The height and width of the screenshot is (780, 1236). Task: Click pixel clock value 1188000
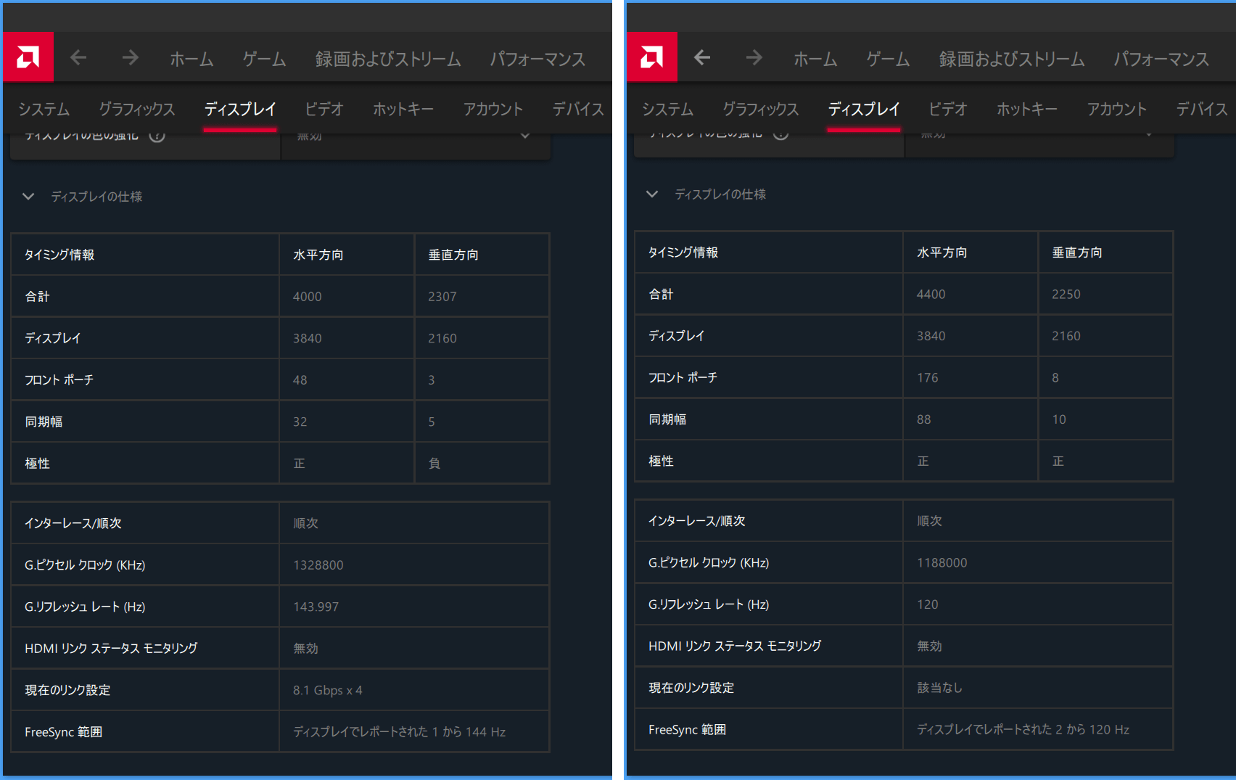tap(942, 563)
